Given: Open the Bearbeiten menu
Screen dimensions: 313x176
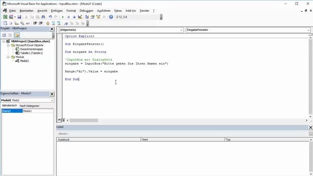Looking at the screenshot, I should 26,11.
